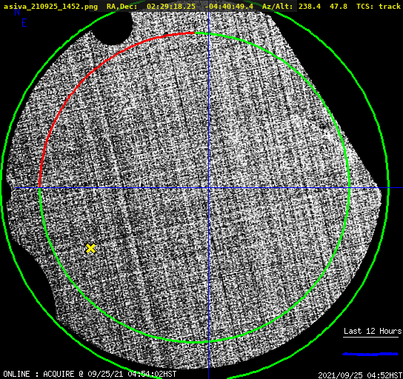Click the crosshair center intersection
Image resolution: width=403 pixels, height=379 pixels.
[208, 188]
